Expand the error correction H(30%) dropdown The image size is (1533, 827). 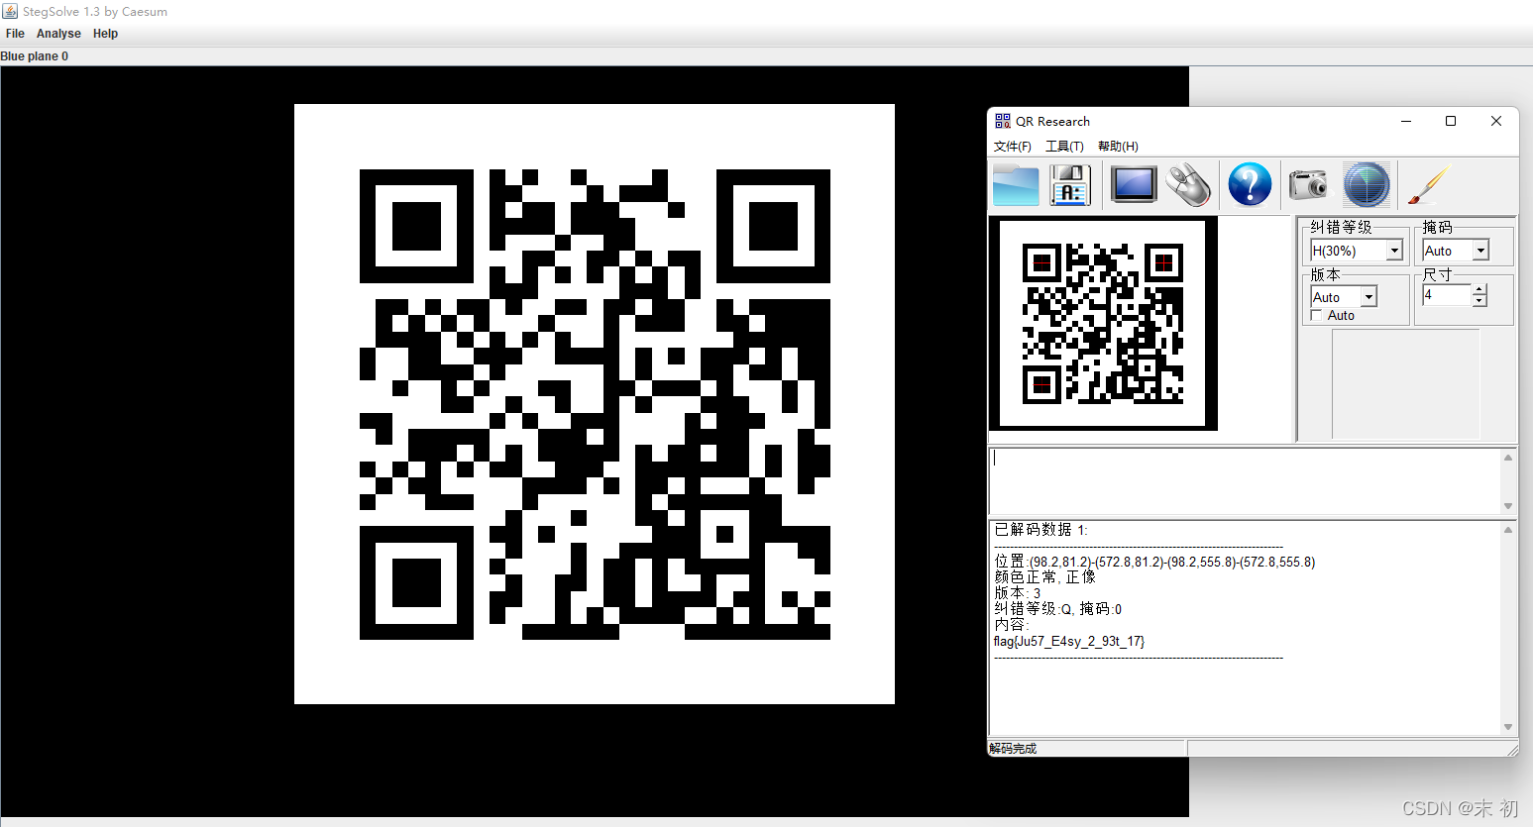coord(1394,251)
